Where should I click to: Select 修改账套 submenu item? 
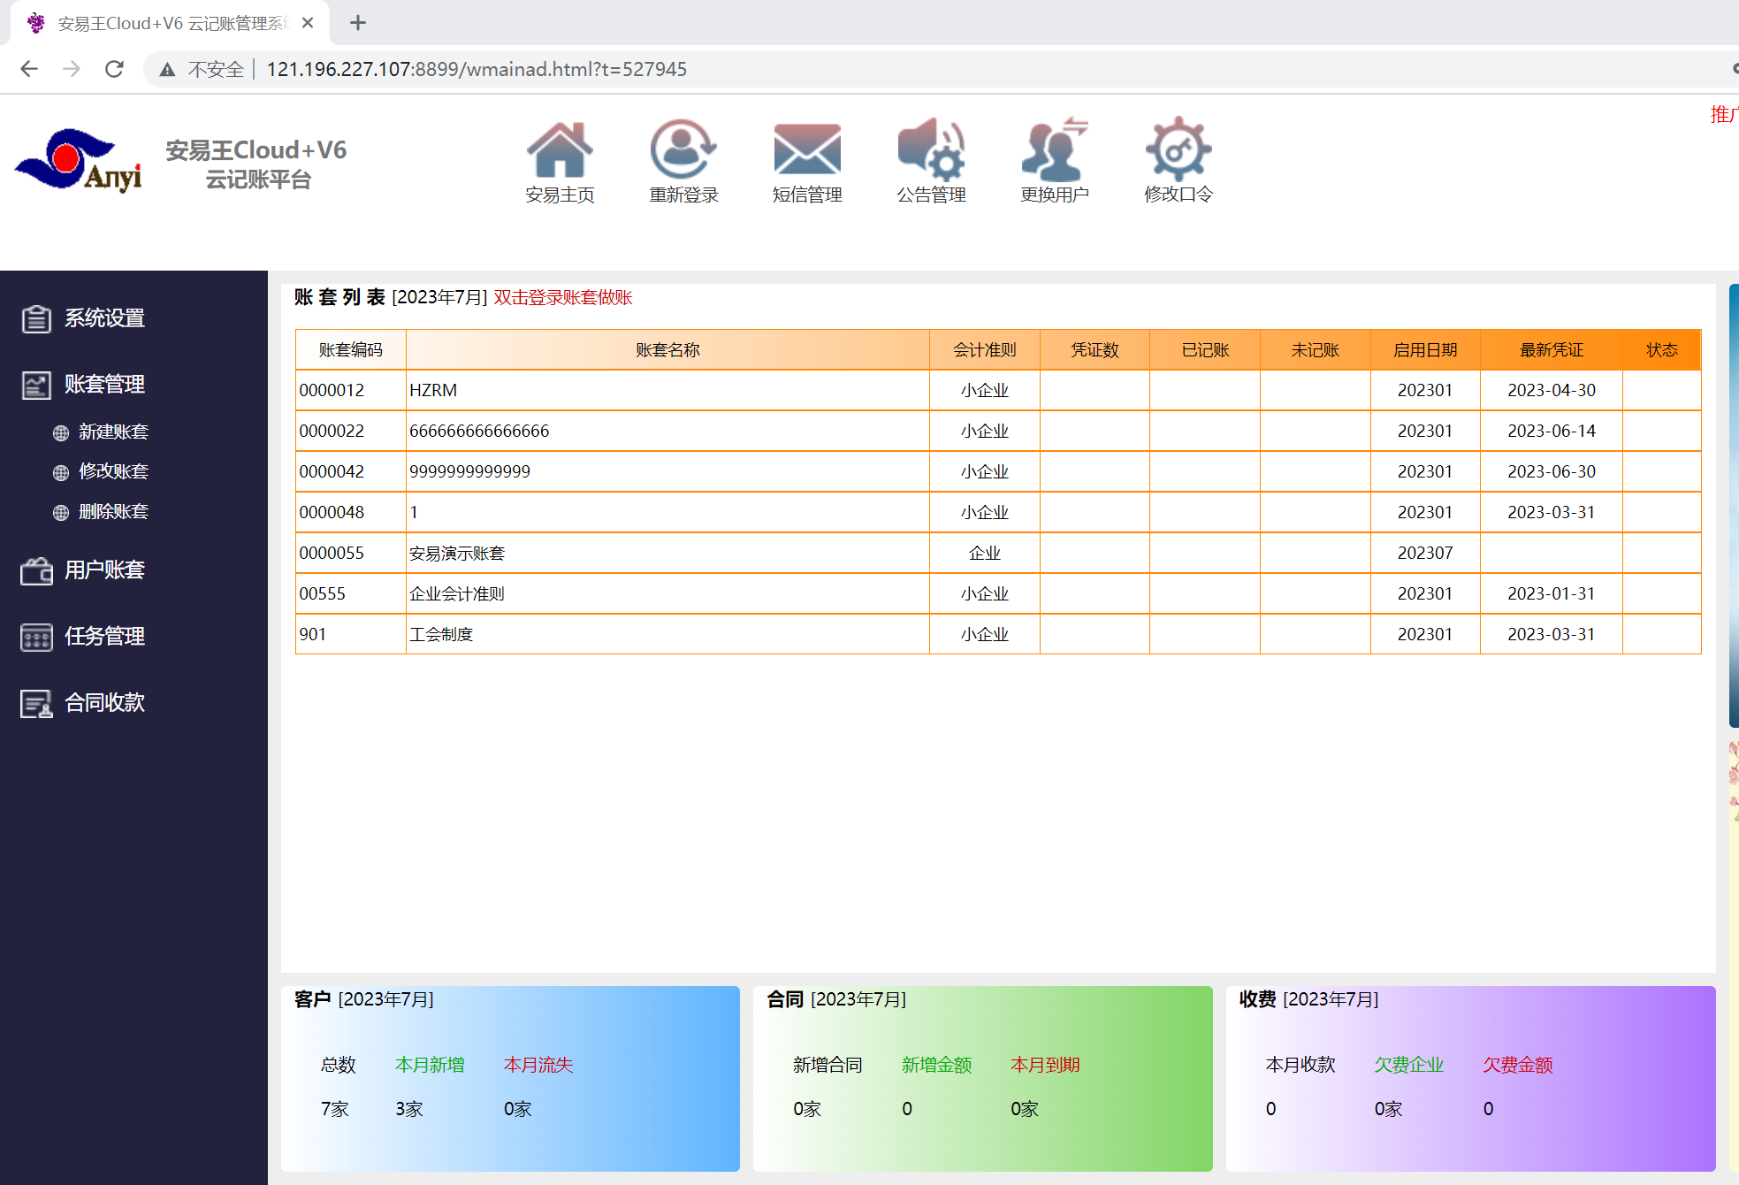coord(113,471)
